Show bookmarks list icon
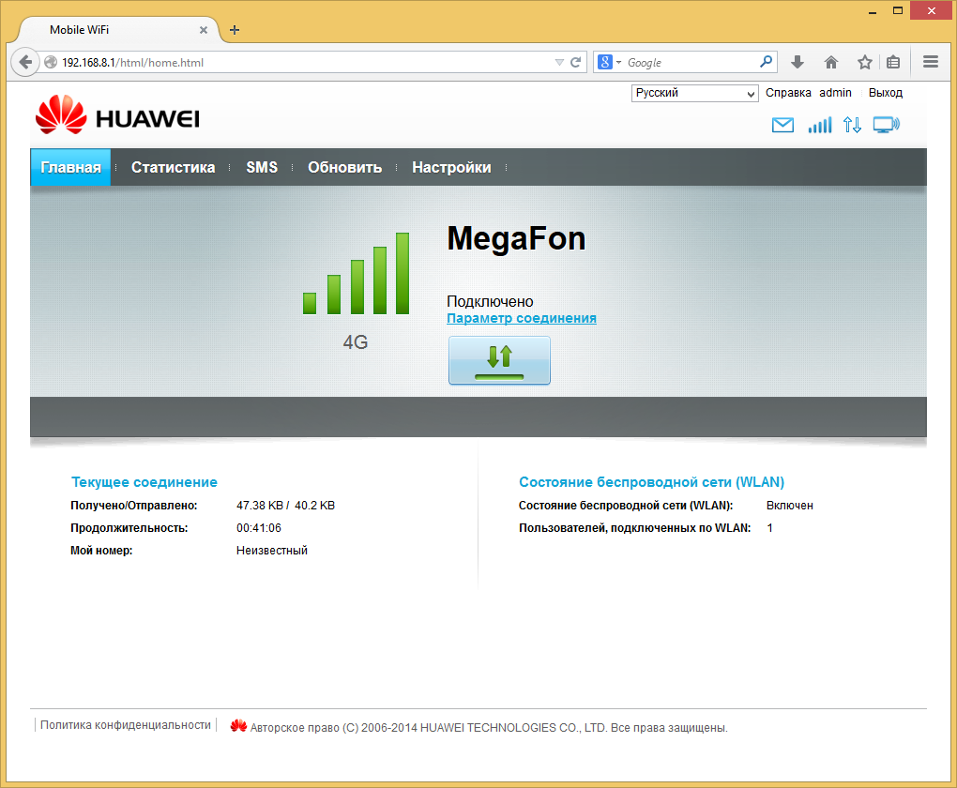Viewport: 957px width, 788px height. [893, 62]
